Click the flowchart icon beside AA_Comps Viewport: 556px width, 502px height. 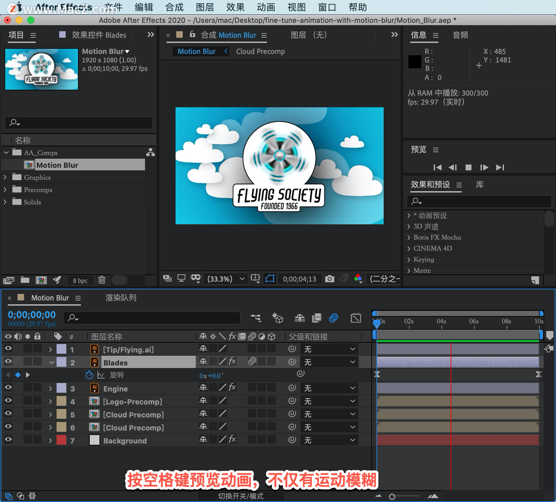(x=151, y=152)
